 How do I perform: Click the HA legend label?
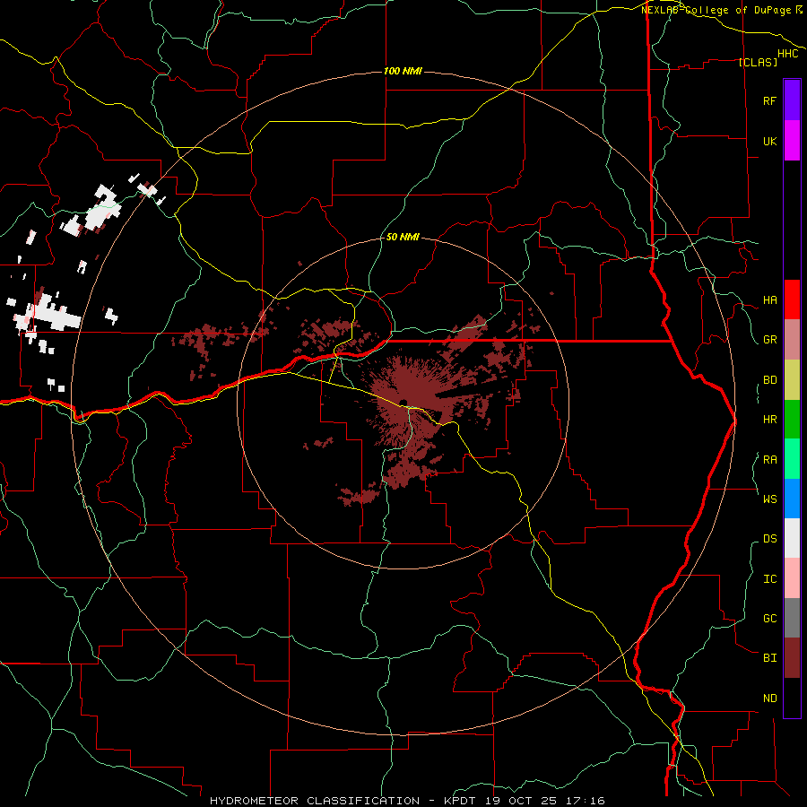pyautogui.click(x=769, y=300)
